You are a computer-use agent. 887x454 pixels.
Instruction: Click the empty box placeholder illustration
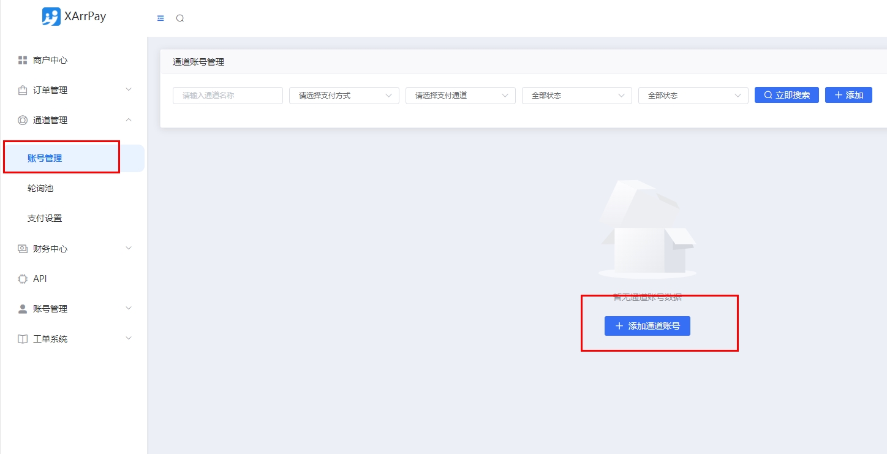pyautogui.click(x=647, y=229)
